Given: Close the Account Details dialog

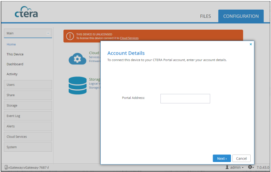Looking at the screenshot, I should tap(251, 44).
